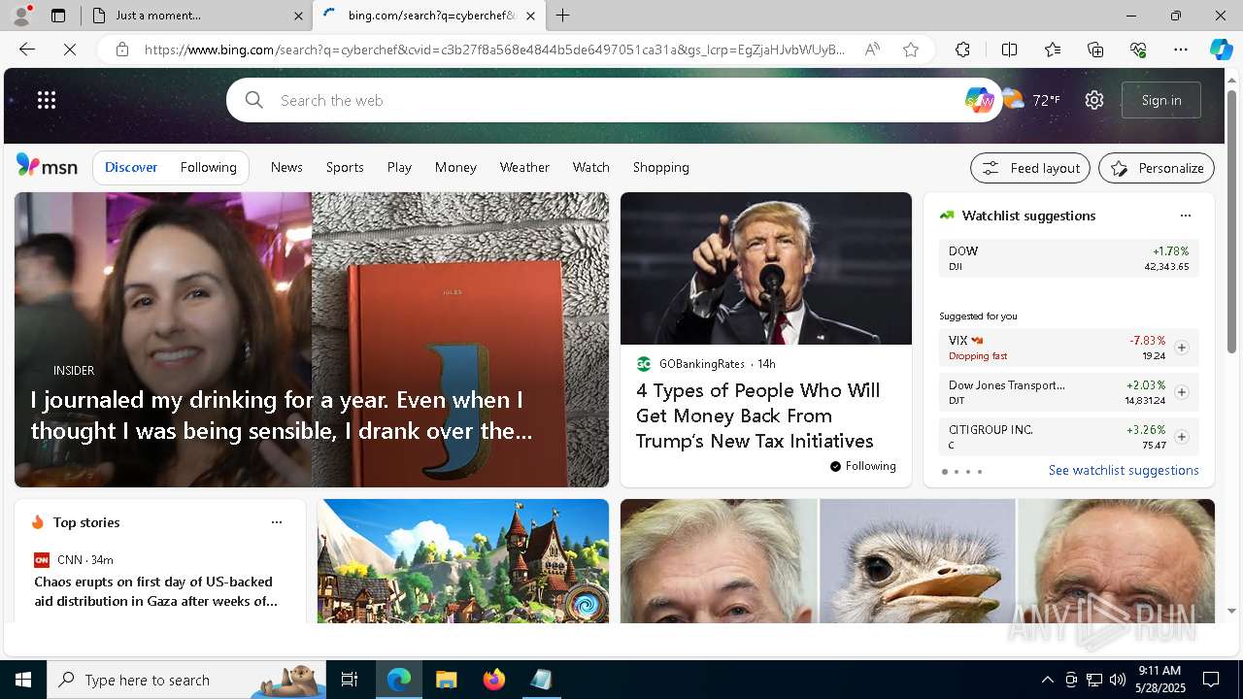Click the browser address bar URL
This screenshot has width=1243, height=699.
495,50
